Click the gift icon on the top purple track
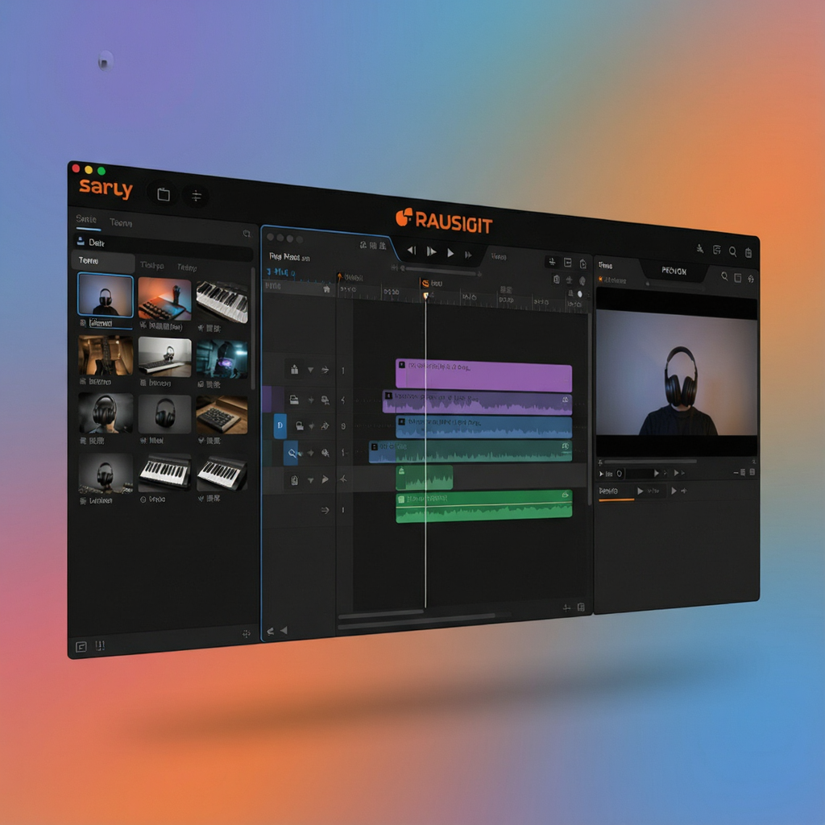 [x=294, y=369]
